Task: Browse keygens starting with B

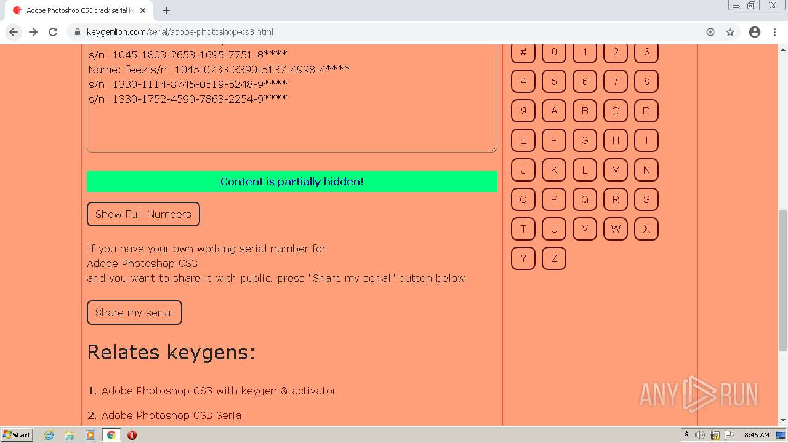Action: tap(585, 111)
